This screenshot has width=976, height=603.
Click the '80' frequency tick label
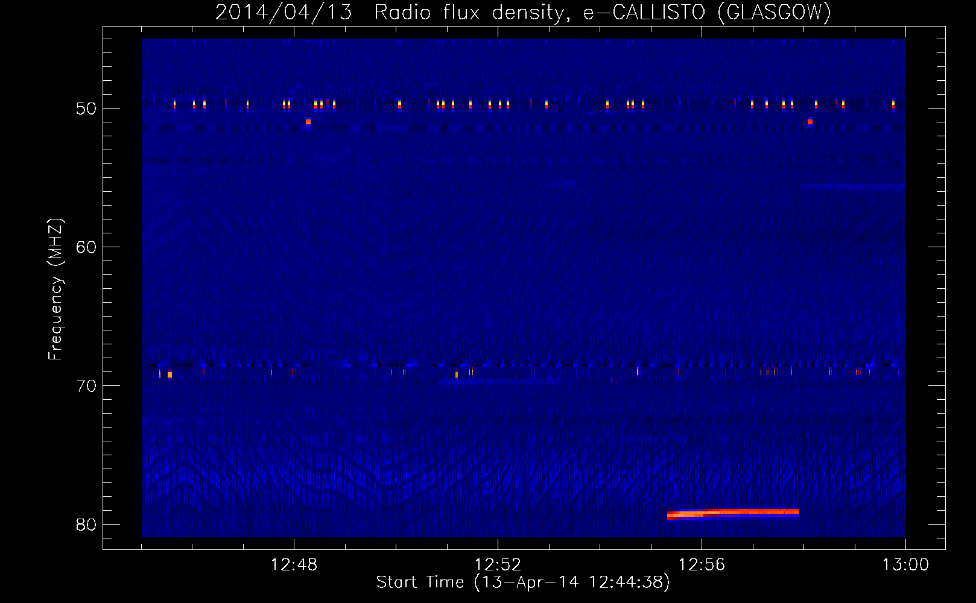click(86, 525)
